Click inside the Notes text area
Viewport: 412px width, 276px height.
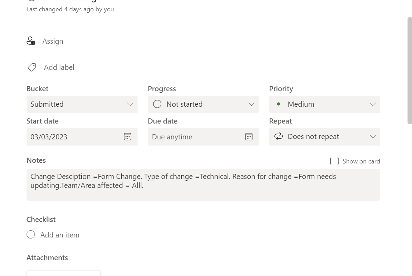(203, 184)
